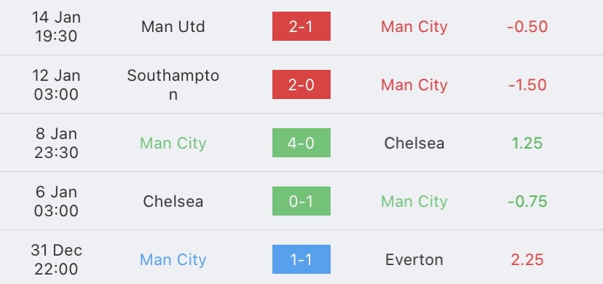
Task: Click red Man City in Southampton row
Action: click(414, 85)
